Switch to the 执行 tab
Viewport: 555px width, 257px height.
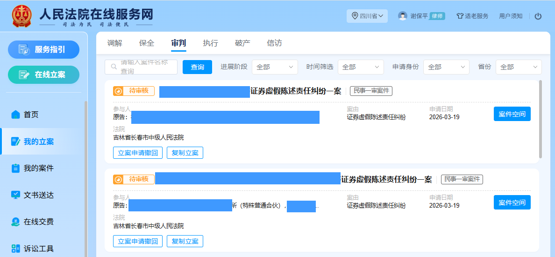(x=211, y=43)
